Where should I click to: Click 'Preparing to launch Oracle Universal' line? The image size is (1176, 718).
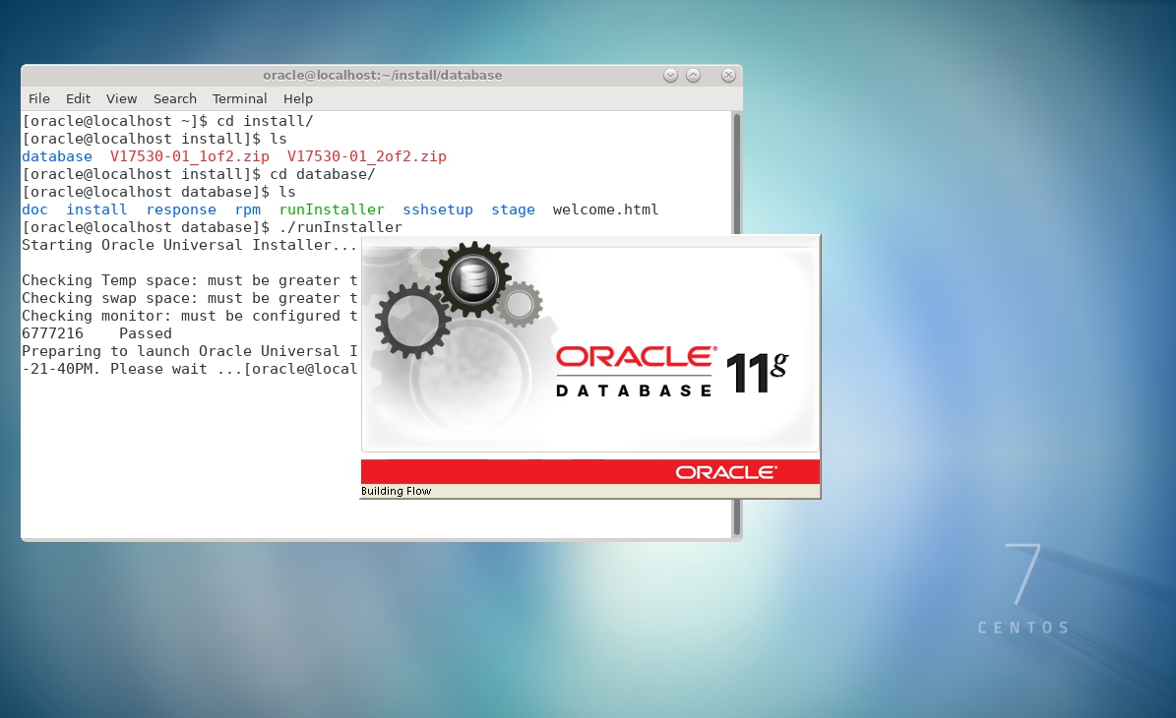pos(190,351)
